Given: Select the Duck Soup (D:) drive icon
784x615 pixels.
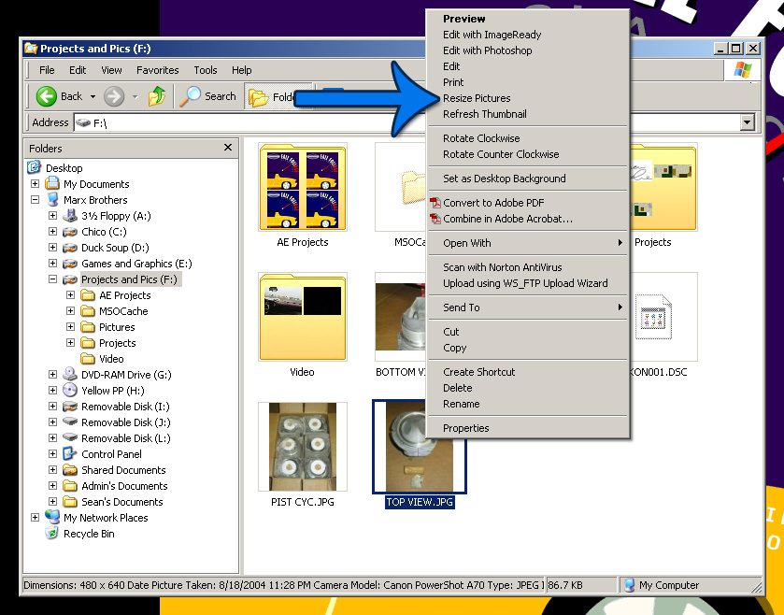Looking at the screenshot, I should [70, 248].
